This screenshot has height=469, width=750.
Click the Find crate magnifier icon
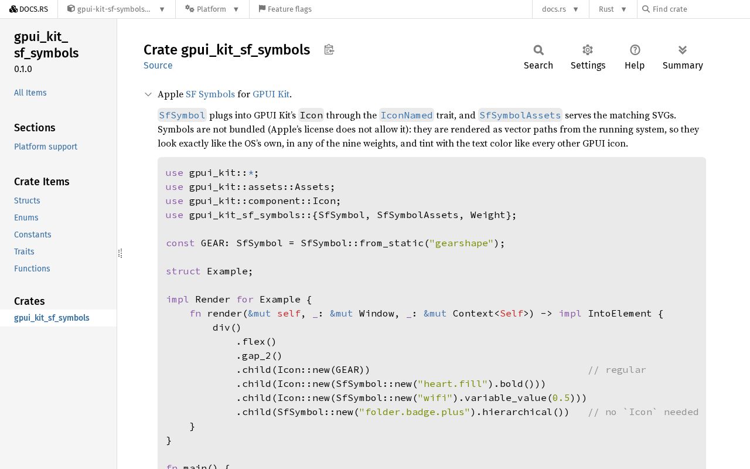[646, 9]
